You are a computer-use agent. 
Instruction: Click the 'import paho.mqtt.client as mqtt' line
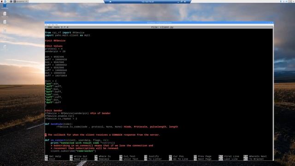(68, 35)
